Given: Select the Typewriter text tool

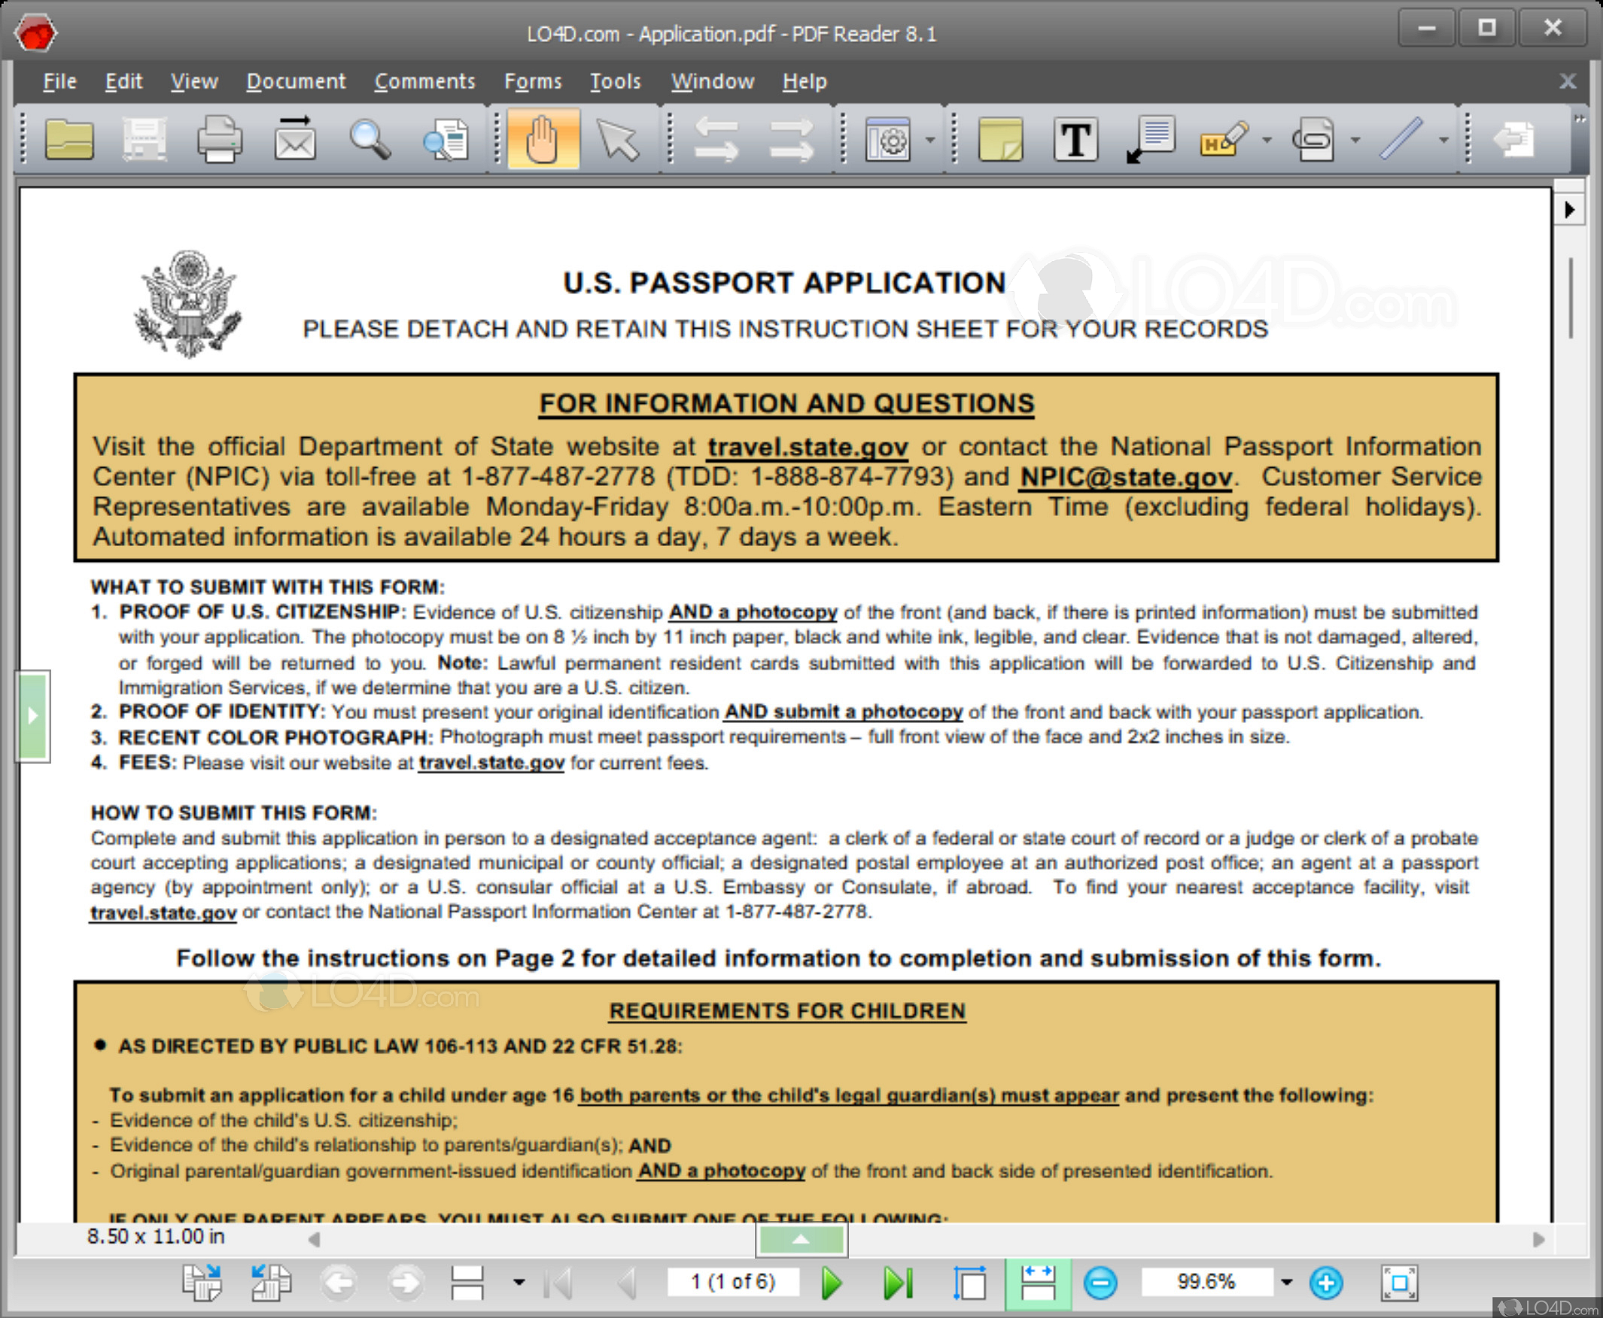Looking at the screenshot, I should pyautogui.click(x=1075, y=140).
